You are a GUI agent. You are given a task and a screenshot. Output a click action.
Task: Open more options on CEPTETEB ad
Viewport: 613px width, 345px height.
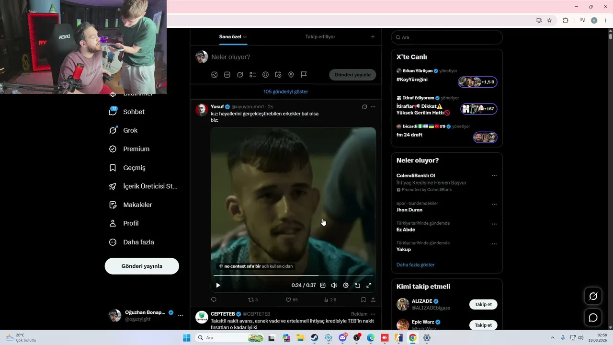[373, 314]
